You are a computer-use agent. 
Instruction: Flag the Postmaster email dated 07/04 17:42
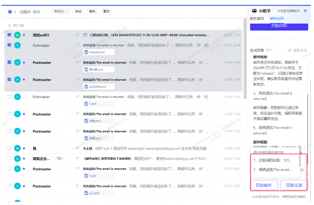[77, 97]
